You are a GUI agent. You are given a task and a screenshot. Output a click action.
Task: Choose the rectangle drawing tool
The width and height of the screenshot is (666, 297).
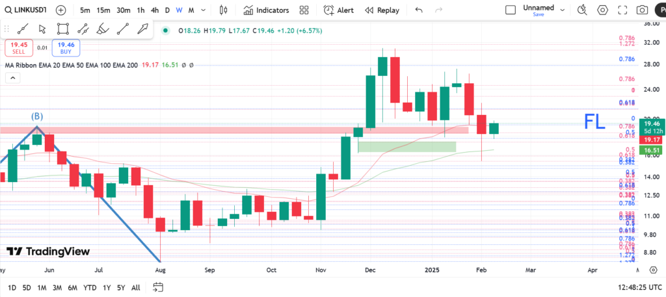click(x=62, y=29)
